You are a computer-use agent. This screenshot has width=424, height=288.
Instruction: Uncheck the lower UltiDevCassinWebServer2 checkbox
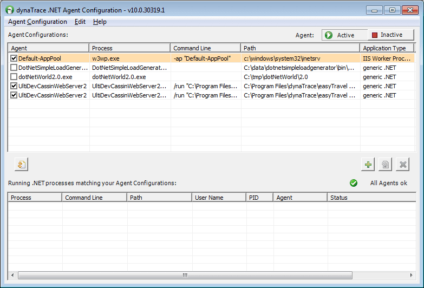click(x=14, y=95)
